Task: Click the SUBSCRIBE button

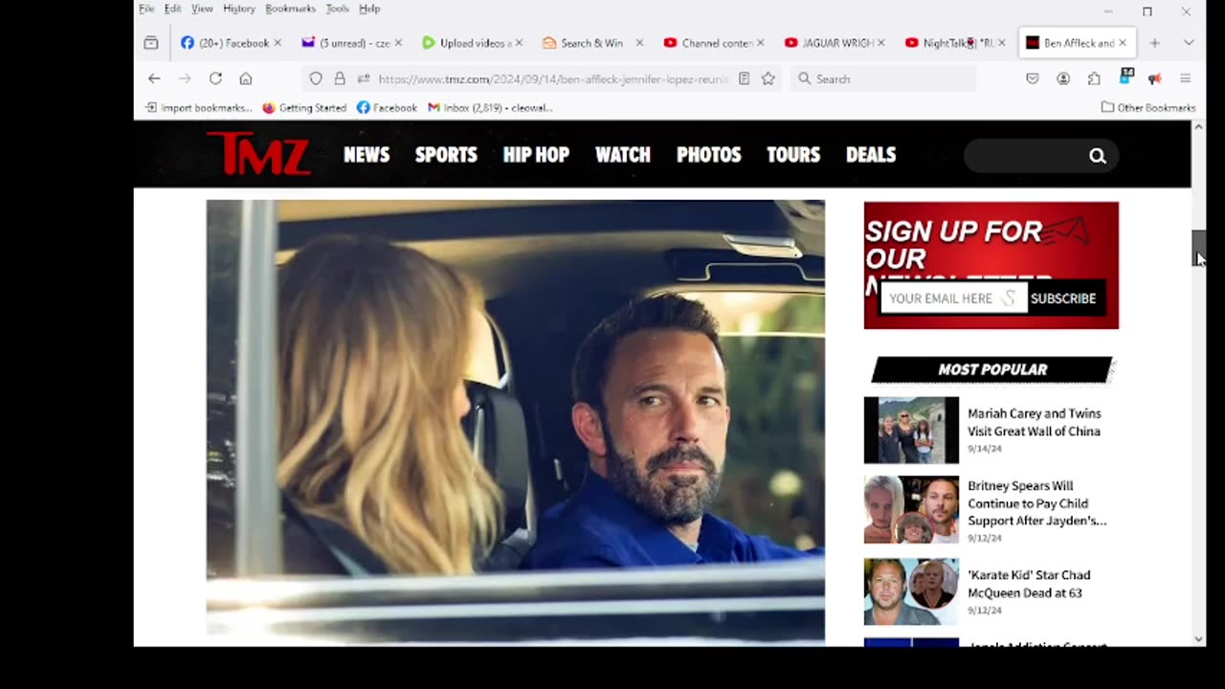Action: pos(1063,299)
